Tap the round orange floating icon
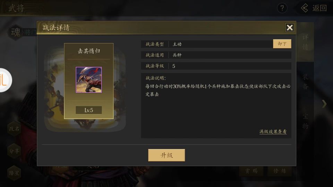This screenshot has height=187, width=333. 4,80
